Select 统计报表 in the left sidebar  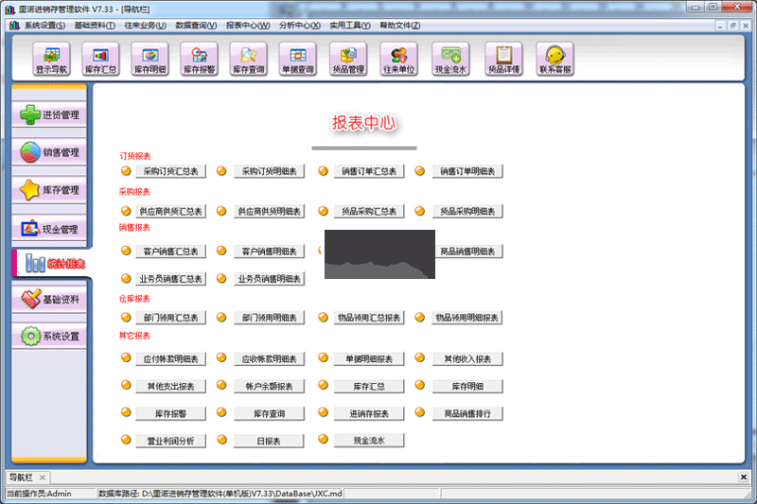tap(51, 263)
